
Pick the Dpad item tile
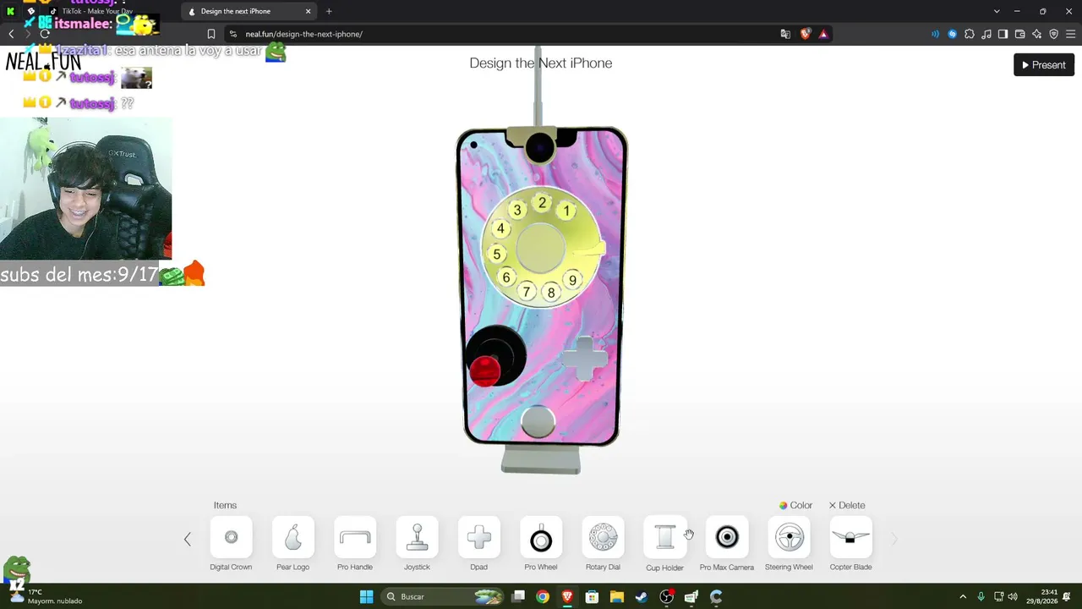[479, 538]
